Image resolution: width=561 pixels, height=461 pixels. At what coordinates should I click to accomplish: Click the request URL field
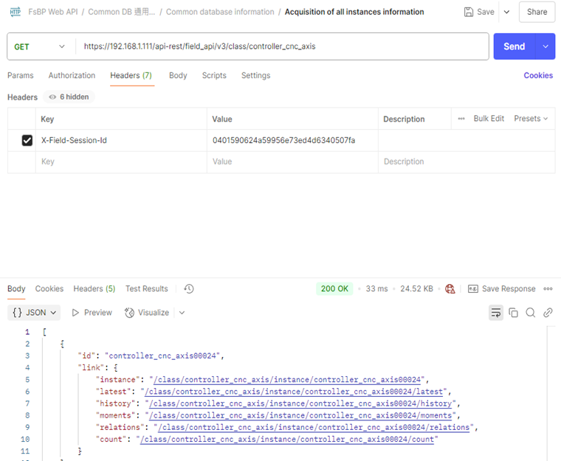[x=282, y=46]
